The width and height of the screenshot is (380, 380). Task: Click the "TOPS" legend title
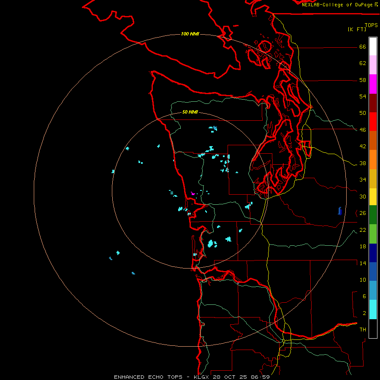(371, 25)
